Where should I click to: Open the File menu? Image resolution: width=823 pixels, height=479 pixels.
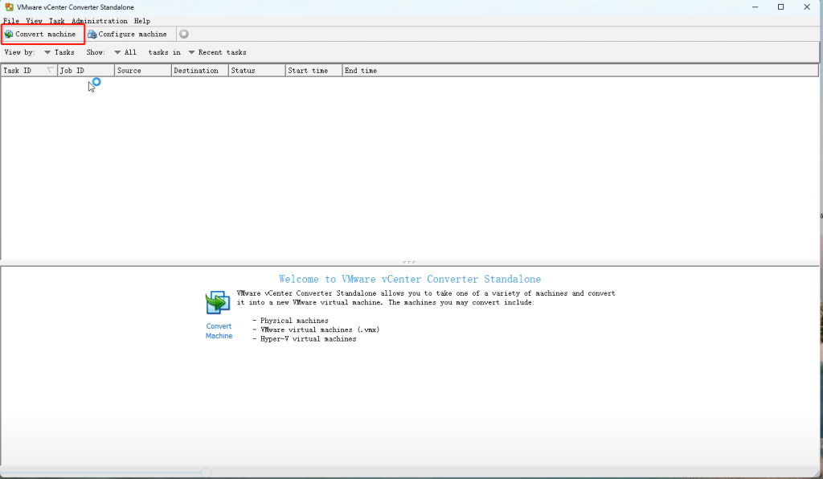click(11, 21)
